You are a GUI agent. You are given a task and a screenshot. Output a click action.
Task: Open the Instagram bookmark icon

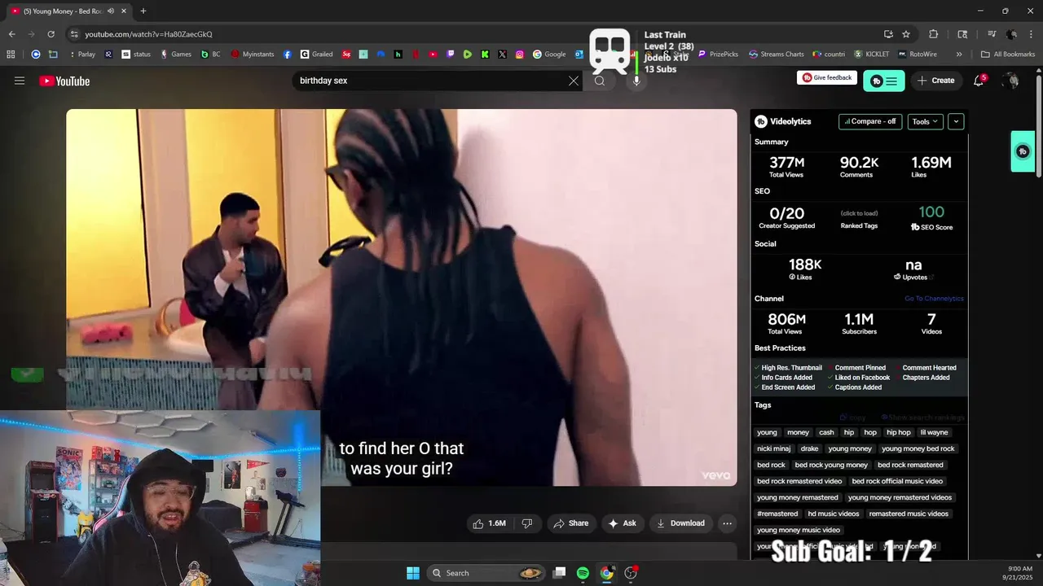tap(520, 55)
